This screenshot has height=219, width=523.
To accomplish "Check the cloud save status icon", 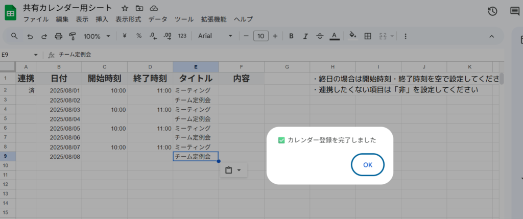I will click(x=154, y=8).
